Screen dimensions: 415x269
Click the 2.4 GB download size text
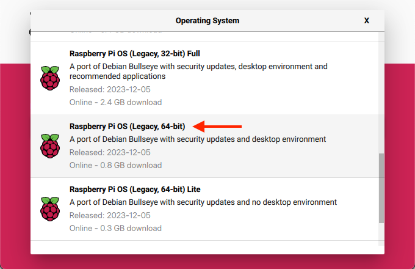coord(115,102)
